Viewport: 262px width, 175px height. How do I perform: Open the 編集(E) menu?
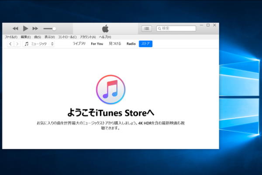[x=26, y=37]
